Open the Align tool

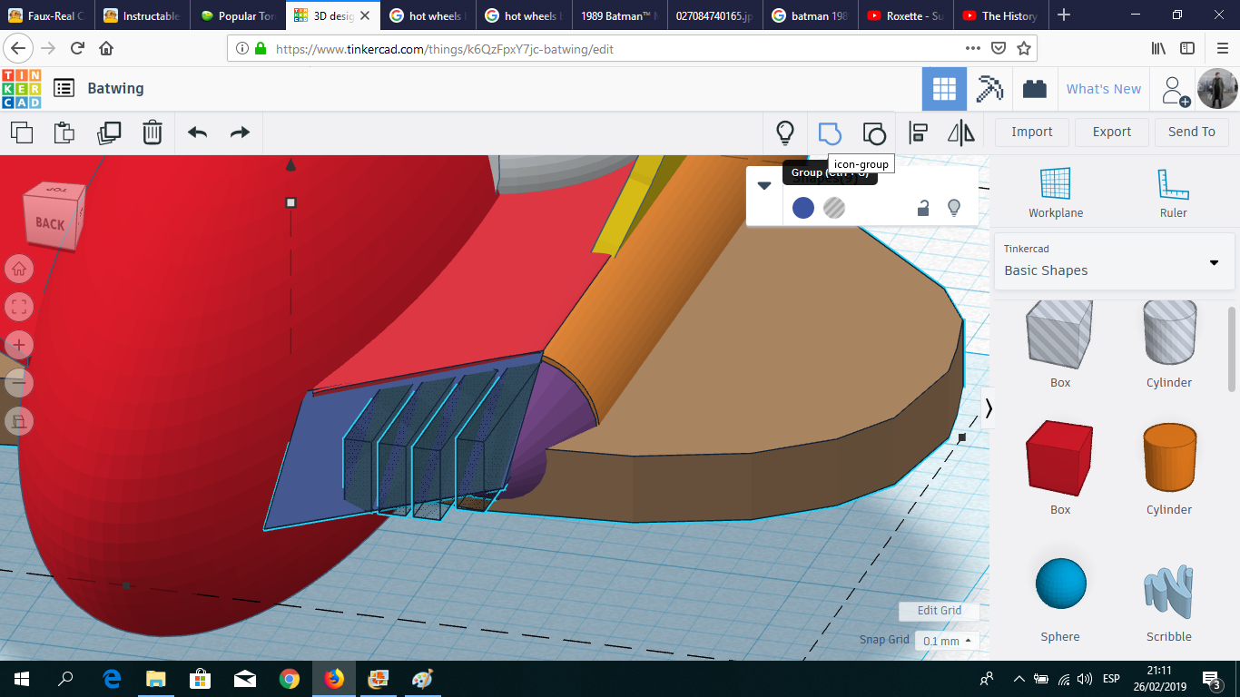click(x=918, y=132)
